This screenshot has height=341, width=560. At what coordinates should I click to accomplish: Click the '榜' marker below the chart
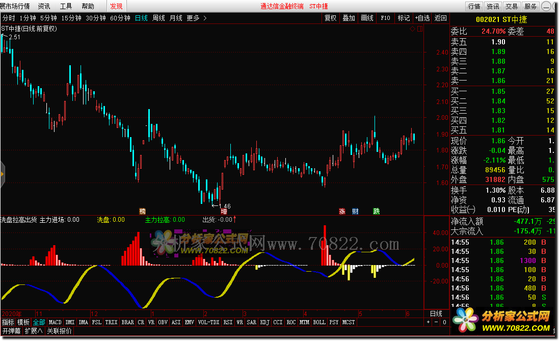click(143, 211)
